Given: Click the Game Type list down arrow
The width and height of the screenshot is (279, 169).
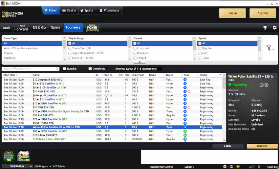Looking at the screenshot, I should 64,59.
